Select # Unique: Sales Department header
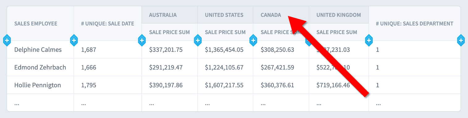Image resolution: width=468 pixels, height=118 pixels. [x=415, y=23]
